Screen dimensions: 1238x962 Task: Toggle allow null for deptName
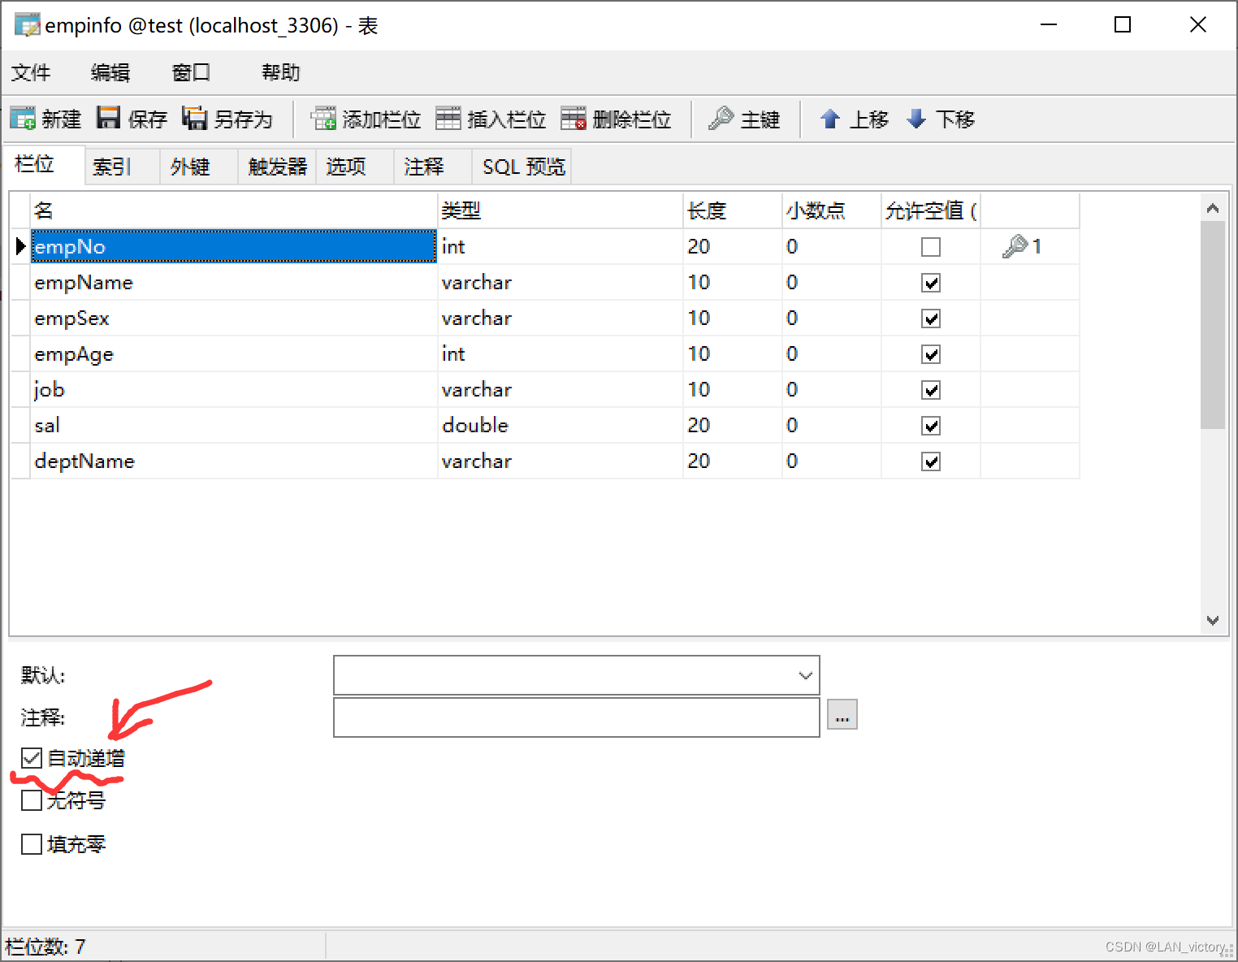pos(931,461)
